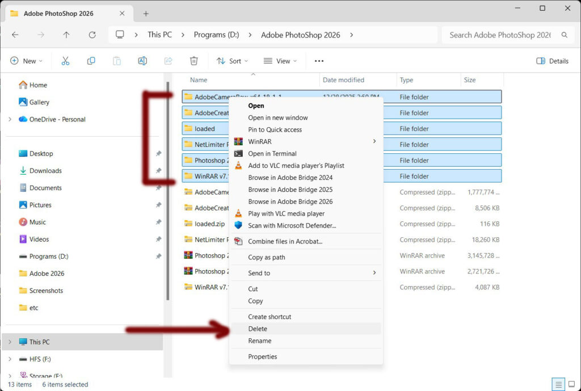Viewport: 581px width, 391px height.
Task: Open the See more three-dots menu
Action: click(319, 61)
